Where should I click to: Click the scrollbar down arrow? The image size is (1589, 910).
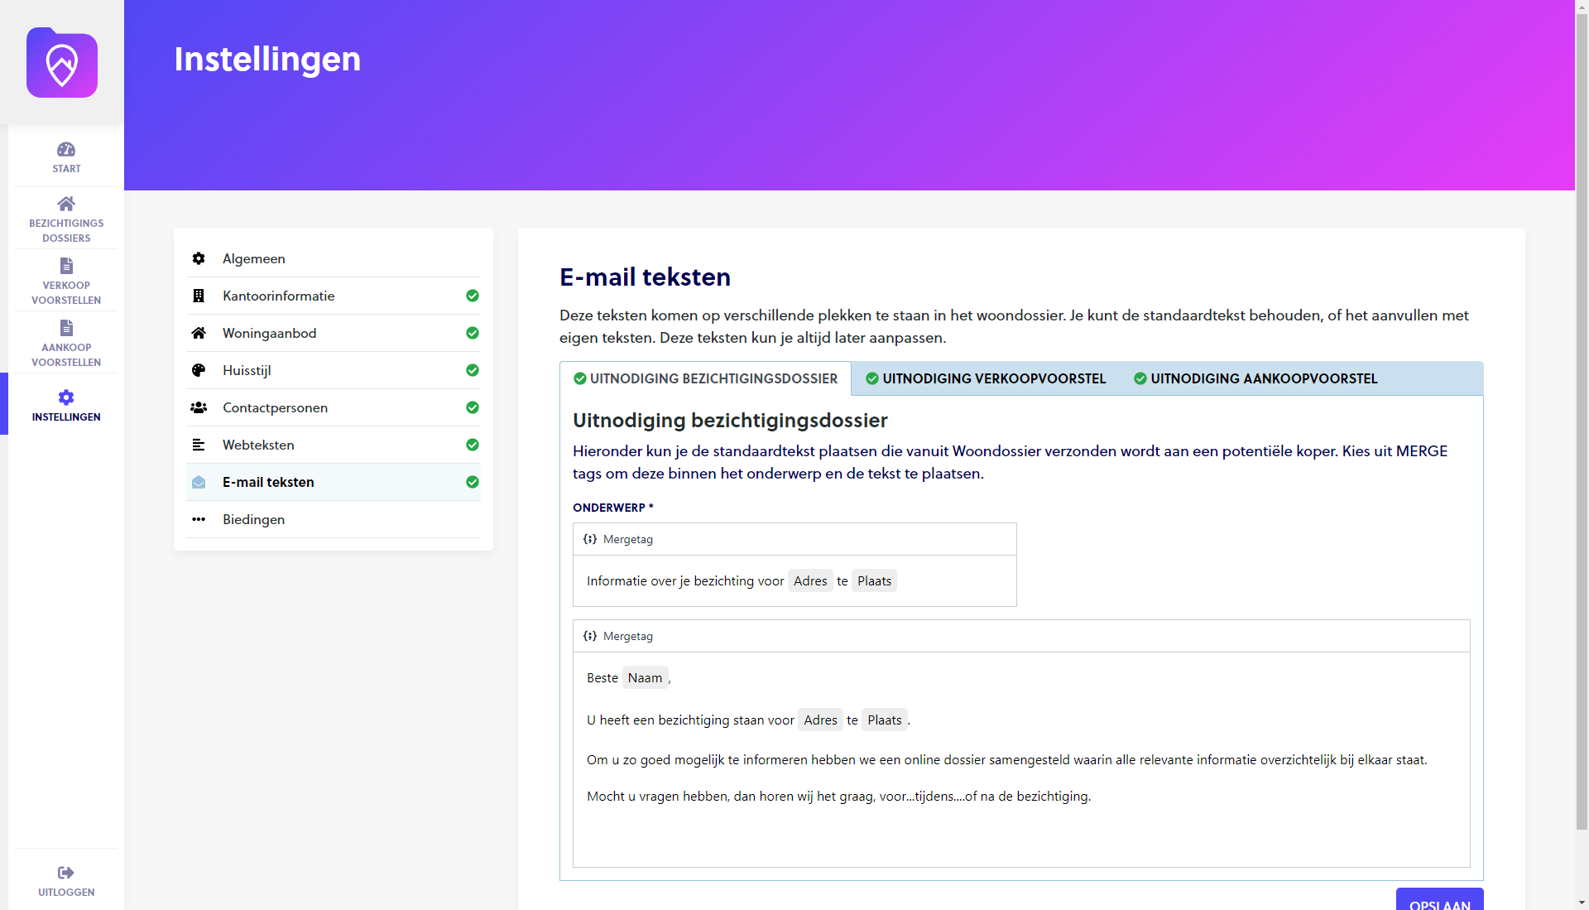point(1582,903)
